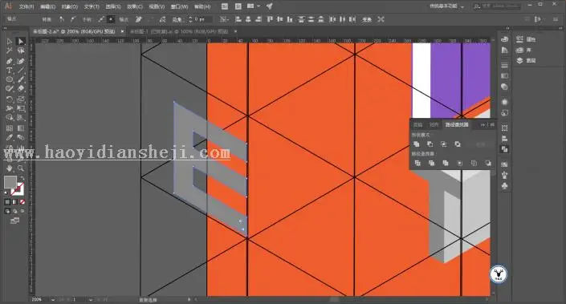Viewport: 566px width, 304px height.
Task: Open the 文件(F) menu
Action: click(26, 6)
